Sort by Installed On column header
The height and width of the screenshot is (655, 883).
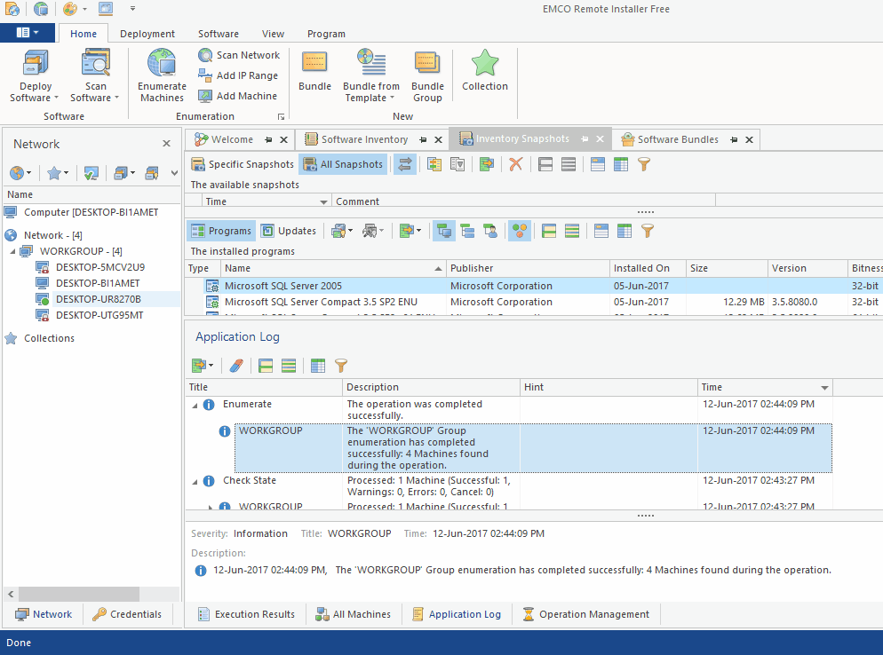(x=648, y=268)
